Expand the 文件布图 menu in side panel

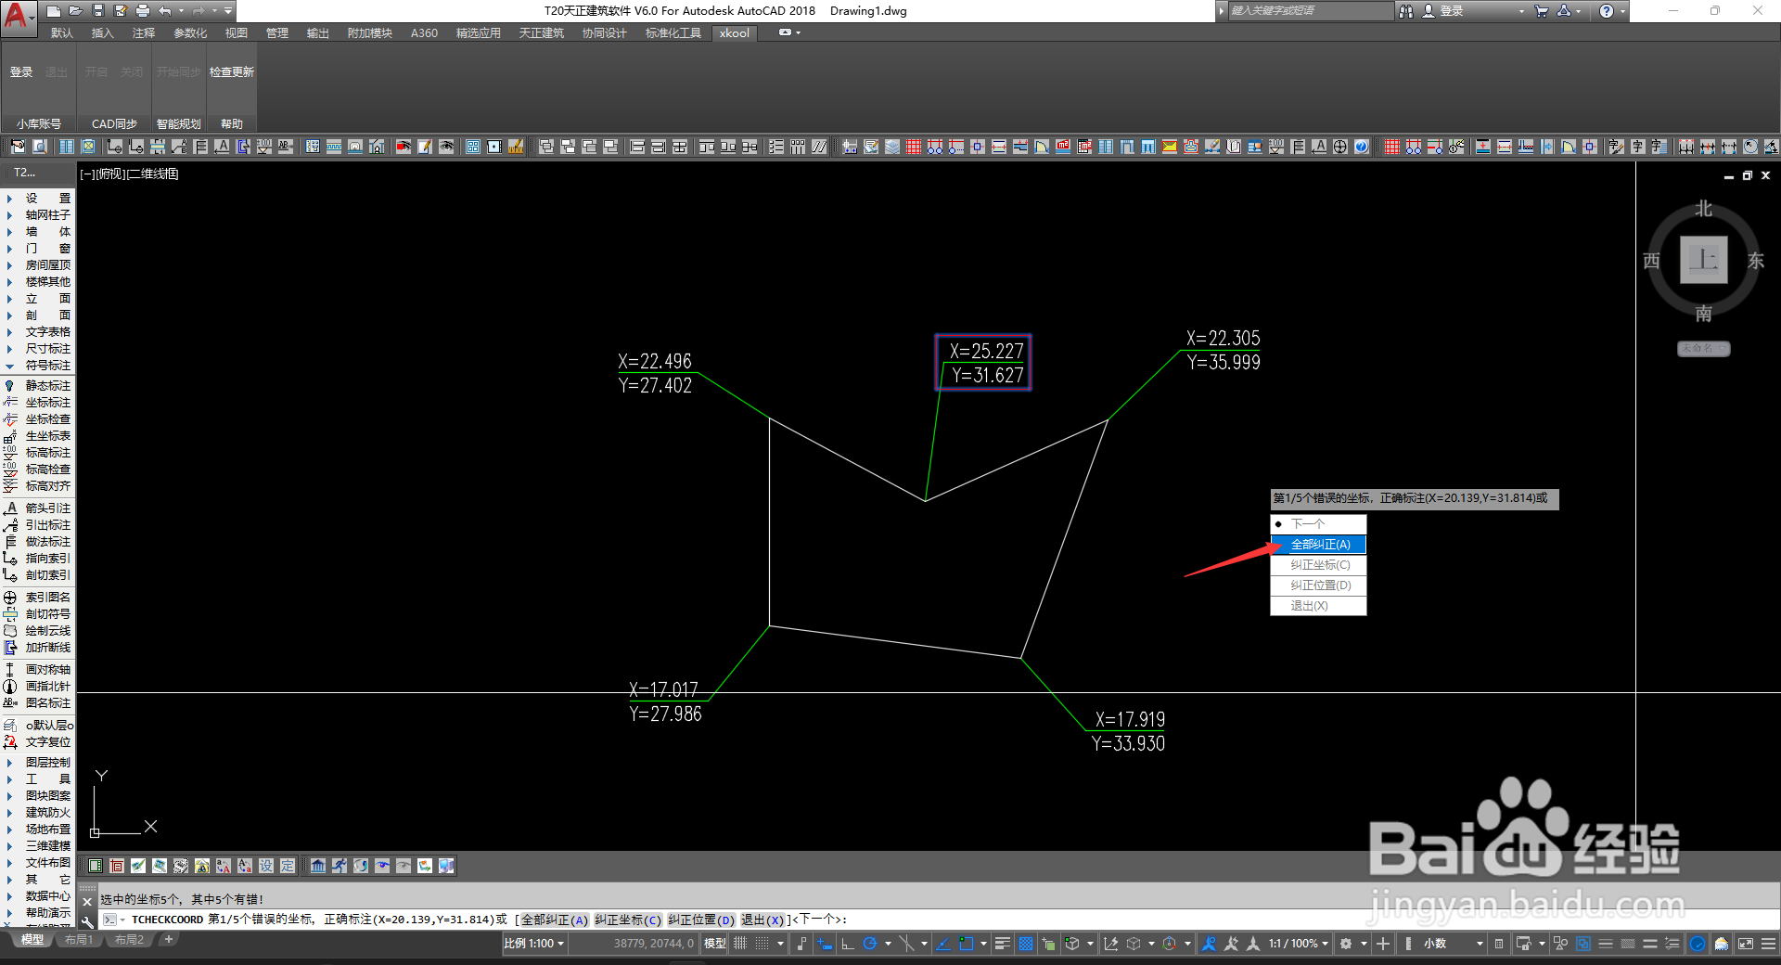tap(38, 863)
